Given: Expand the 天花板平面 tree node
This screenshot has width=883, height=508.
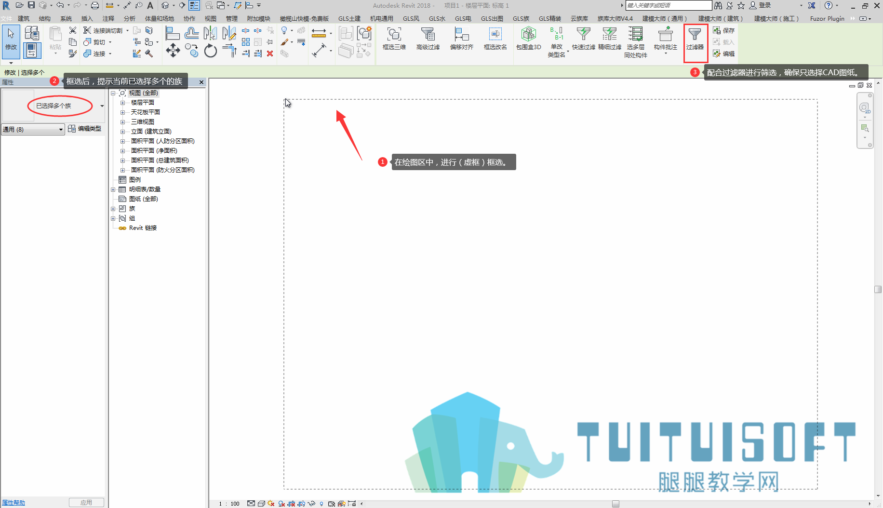Looking at the screenshot, I should click(x=122, y=112).
